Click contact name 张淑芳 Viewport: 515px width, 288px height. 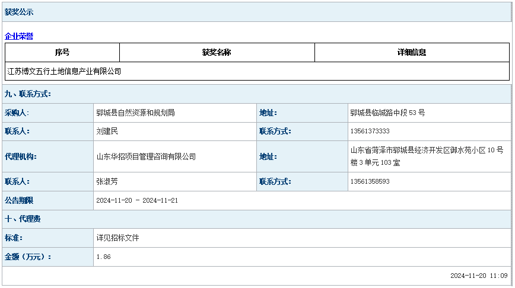(x=107, y=182)
